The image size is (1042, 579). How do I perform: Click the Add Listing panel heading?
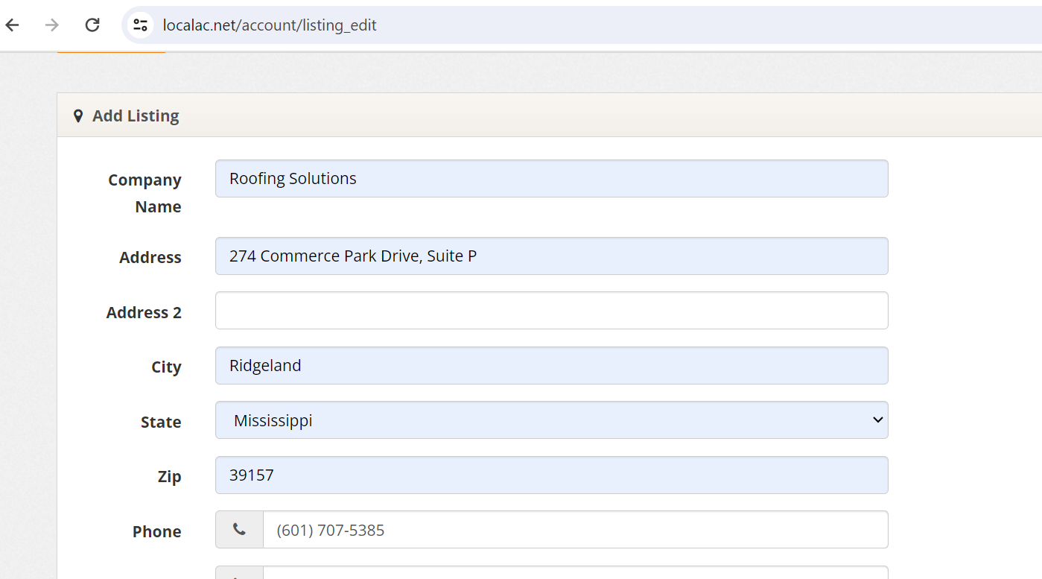click(x=136, y=116)
